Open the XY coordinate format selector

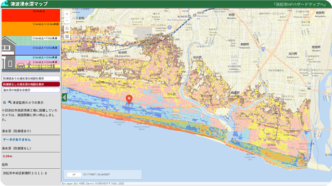pos(74,175)
